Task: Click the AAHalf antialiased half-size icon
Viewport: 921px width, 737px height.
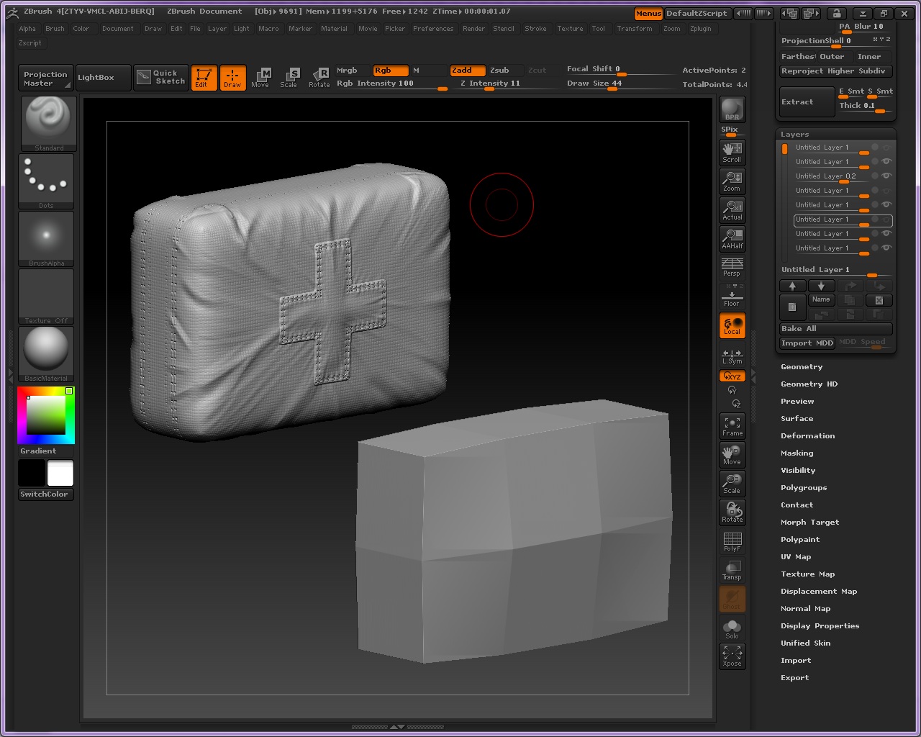Action: click(x=732, y=238)
